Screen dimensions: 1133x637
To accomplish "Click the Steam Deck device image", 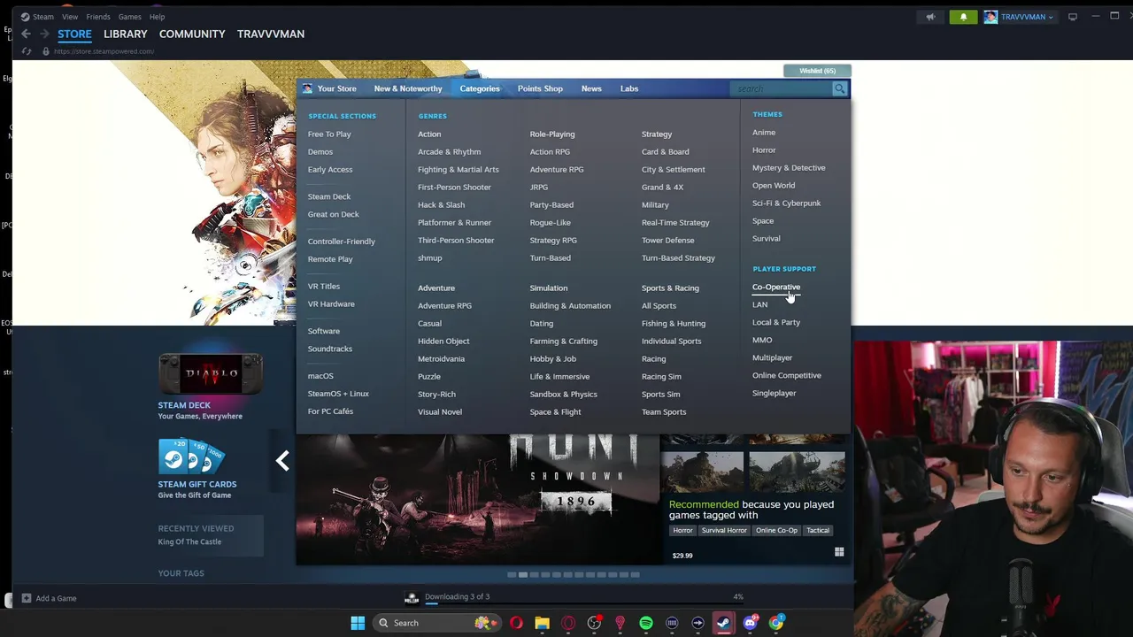I will click(211, 373).
